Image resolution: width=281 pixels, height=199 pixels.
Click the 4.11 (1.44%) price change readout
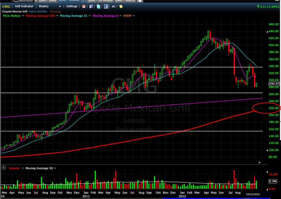coord(268,7)
